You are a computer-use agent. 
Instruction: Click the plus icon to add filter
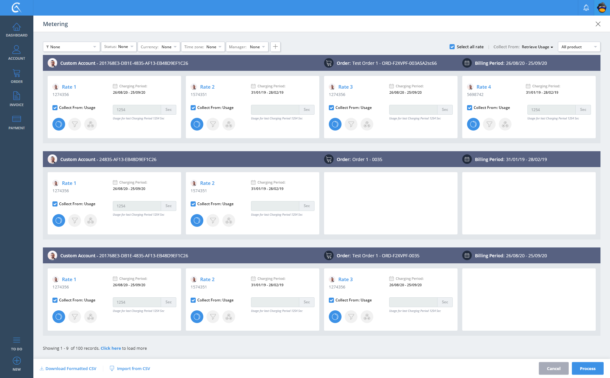(275, 47)
